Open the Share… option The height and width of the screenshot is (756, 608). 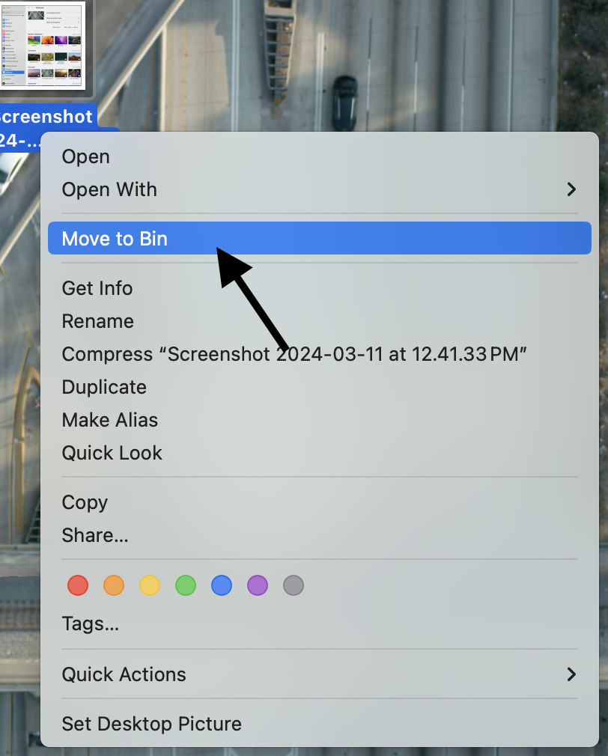coord(95,535)
